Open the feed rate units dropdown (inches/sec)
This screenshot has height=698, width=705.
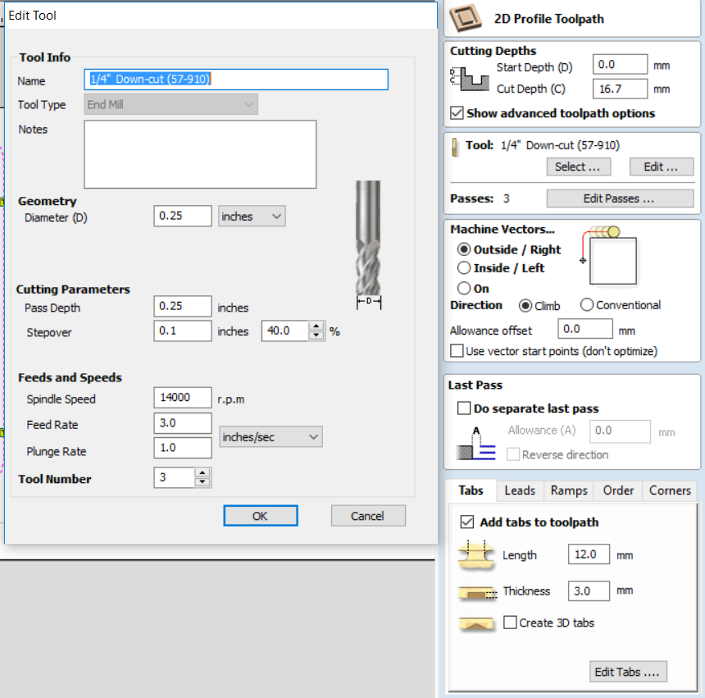271,436
